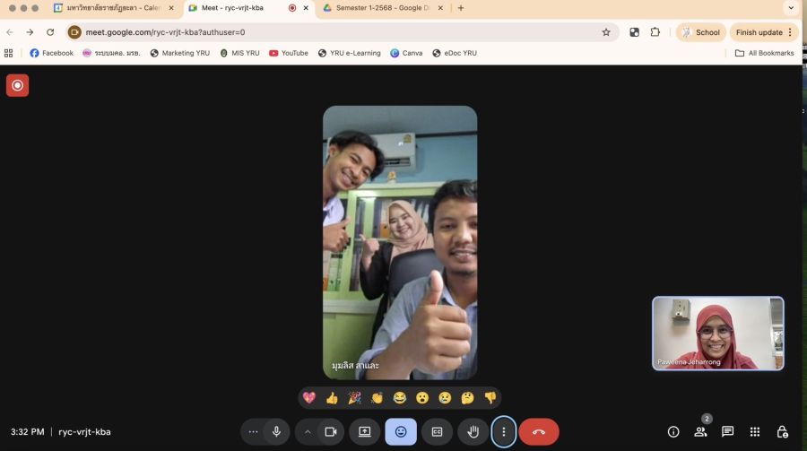Click Paweena Jeharrong's self-view thumbnail
807x451 pixels.
click(717, 333)
